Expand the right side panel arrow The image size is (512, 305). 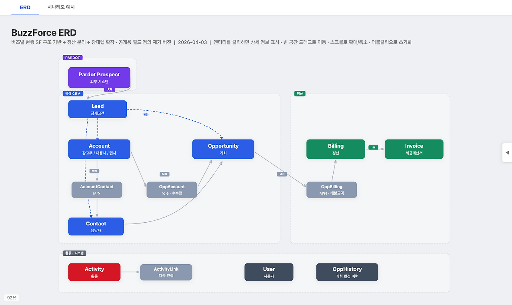[507, 153]
